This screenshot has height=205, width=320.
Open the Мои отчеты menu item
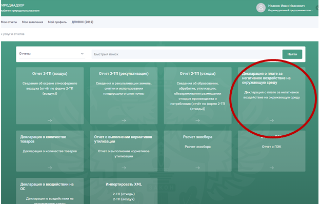pyautogui.click(x=9, y=22)
